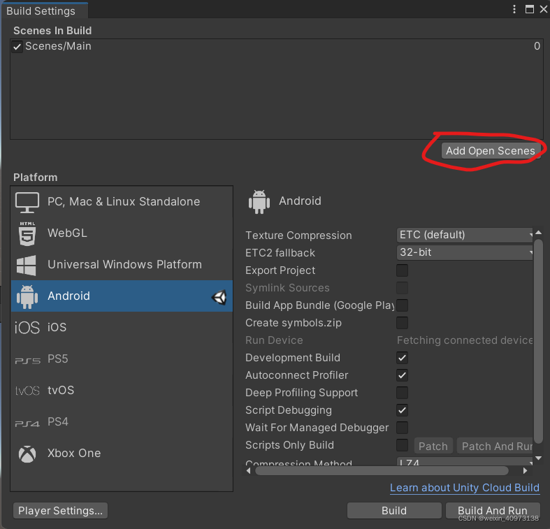
Task: Click the Patch button
Action: click(433, 447)
